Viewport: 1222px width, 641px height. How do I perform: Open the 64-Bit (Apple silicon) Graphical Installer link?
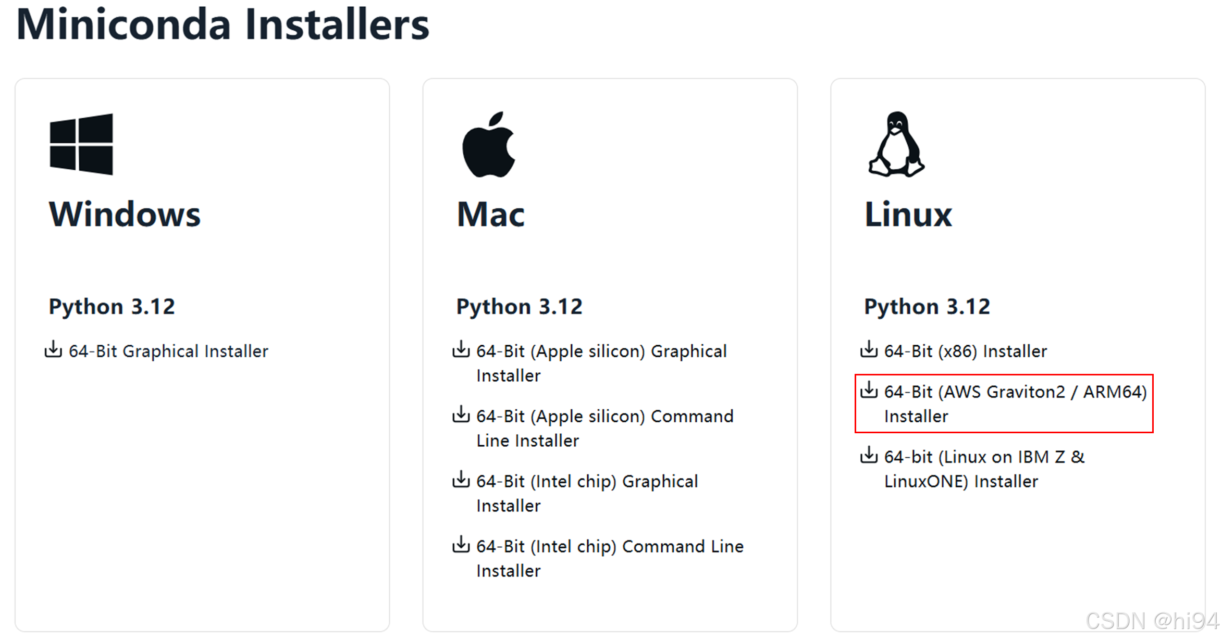pos(601,363)
